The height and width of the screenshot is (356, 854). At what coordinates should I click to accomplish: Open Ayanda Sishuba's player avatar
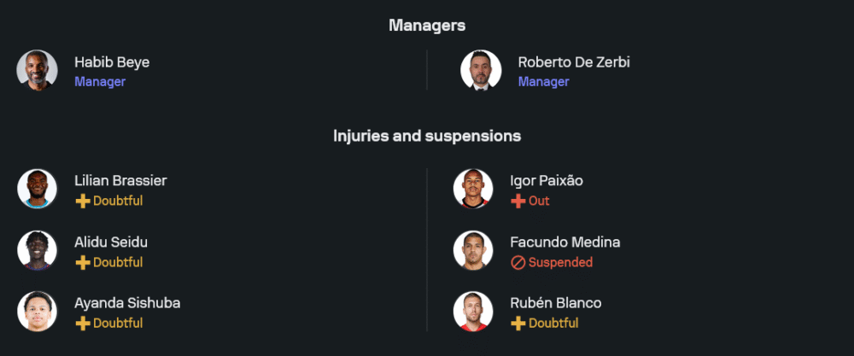click(x=37, y=312)
